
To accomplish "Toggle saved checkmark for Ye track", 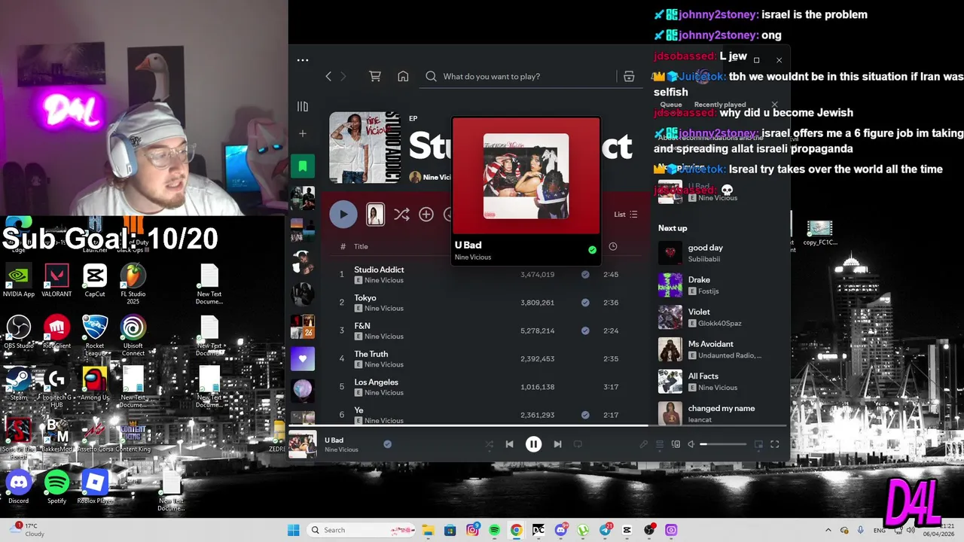I will click(585, 415).
